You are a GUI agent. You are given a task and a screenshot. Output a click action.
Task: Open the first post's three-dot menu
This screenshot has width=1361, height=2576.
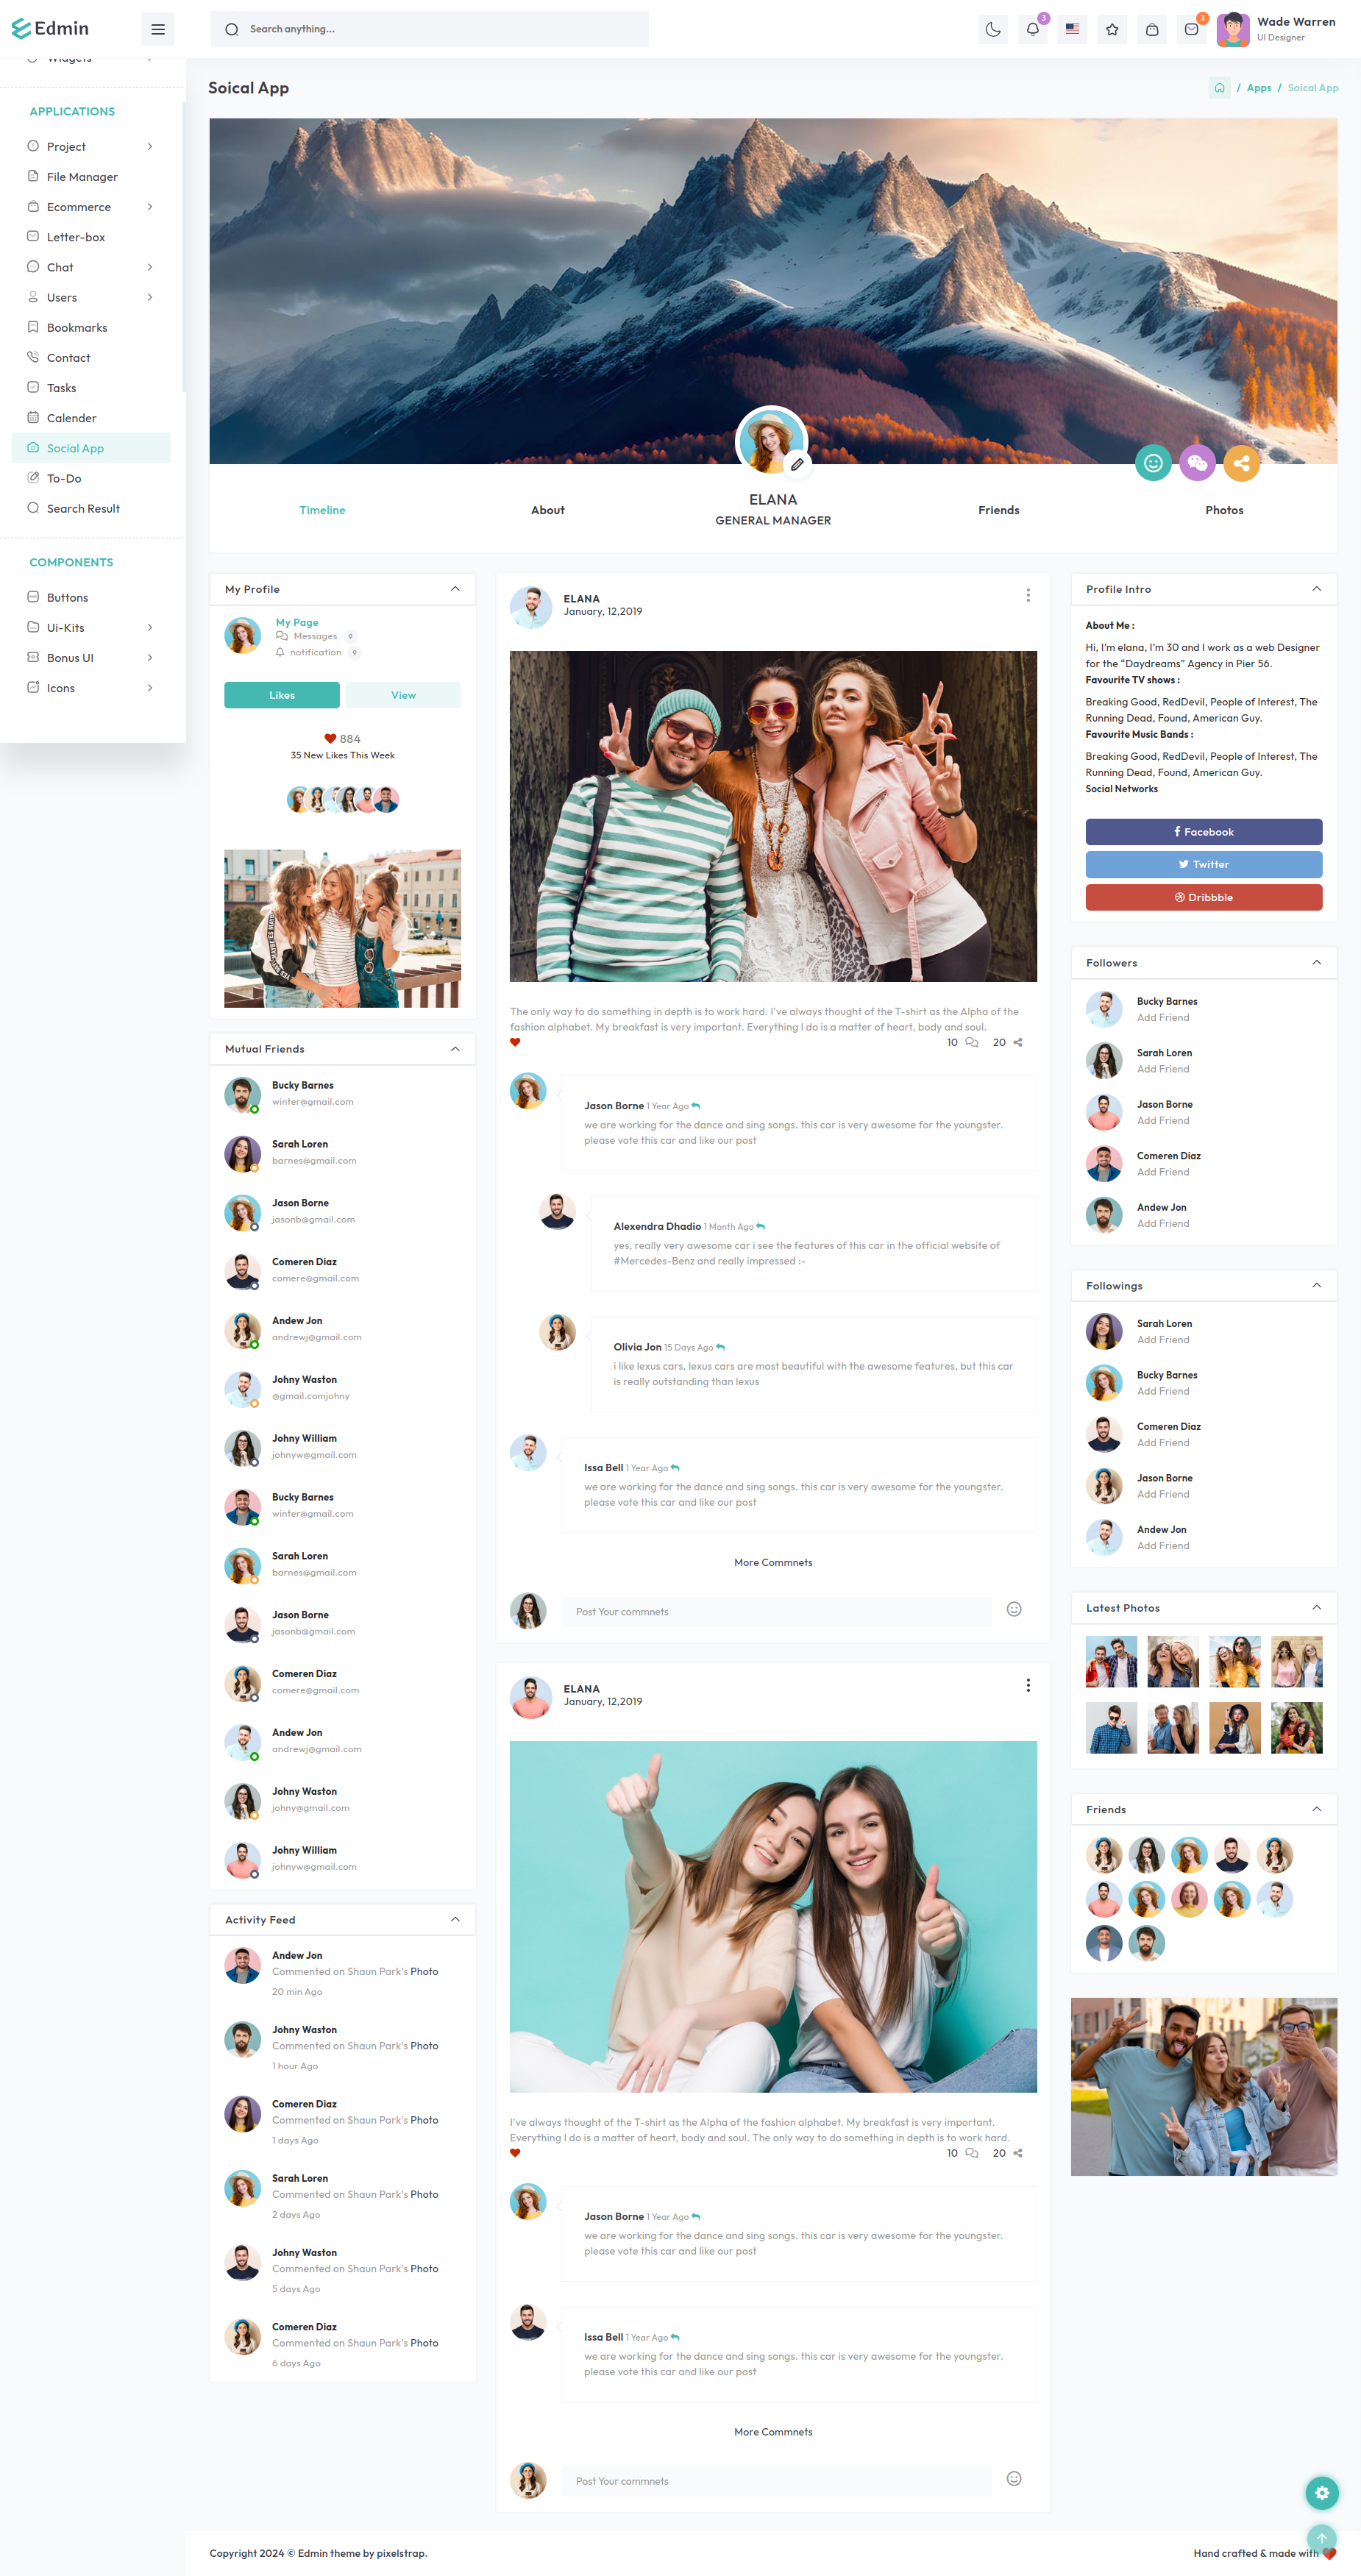pyautogui.click(x=1027, y=595)
